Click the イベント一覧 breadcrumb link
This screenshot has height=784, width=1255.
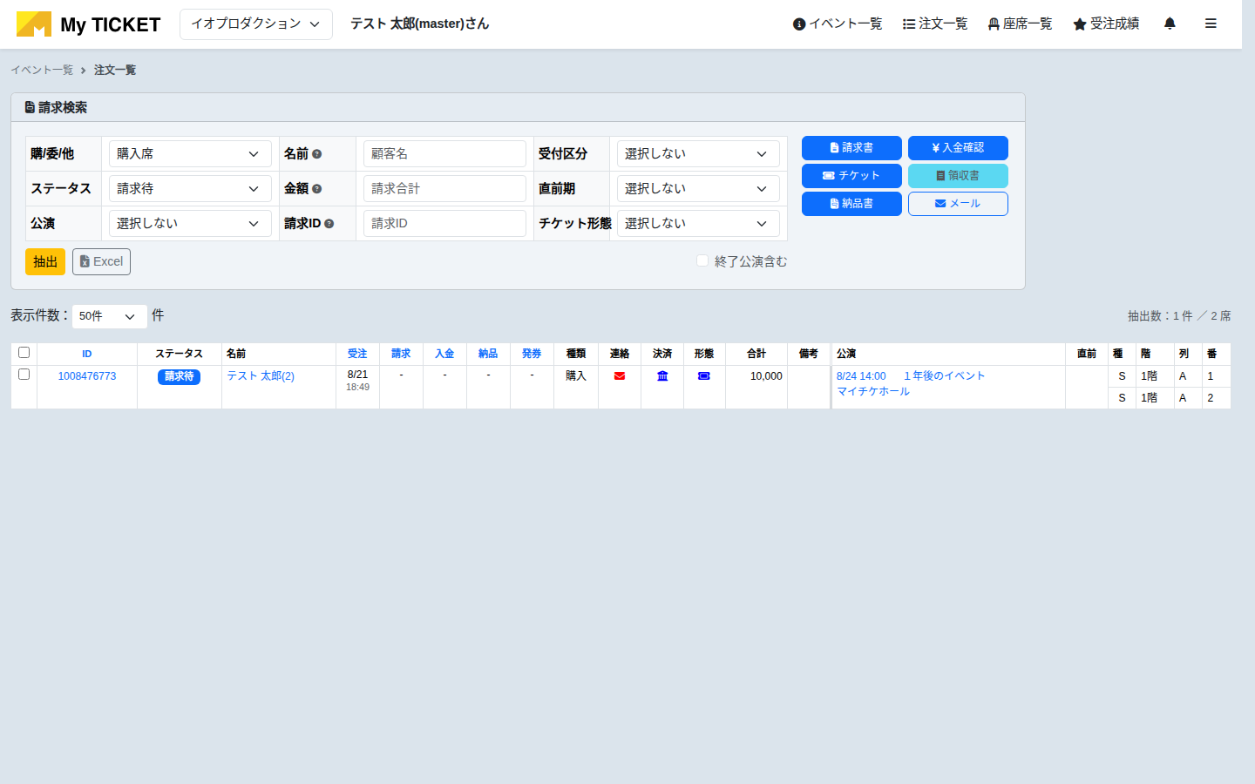tap(42, 70)
